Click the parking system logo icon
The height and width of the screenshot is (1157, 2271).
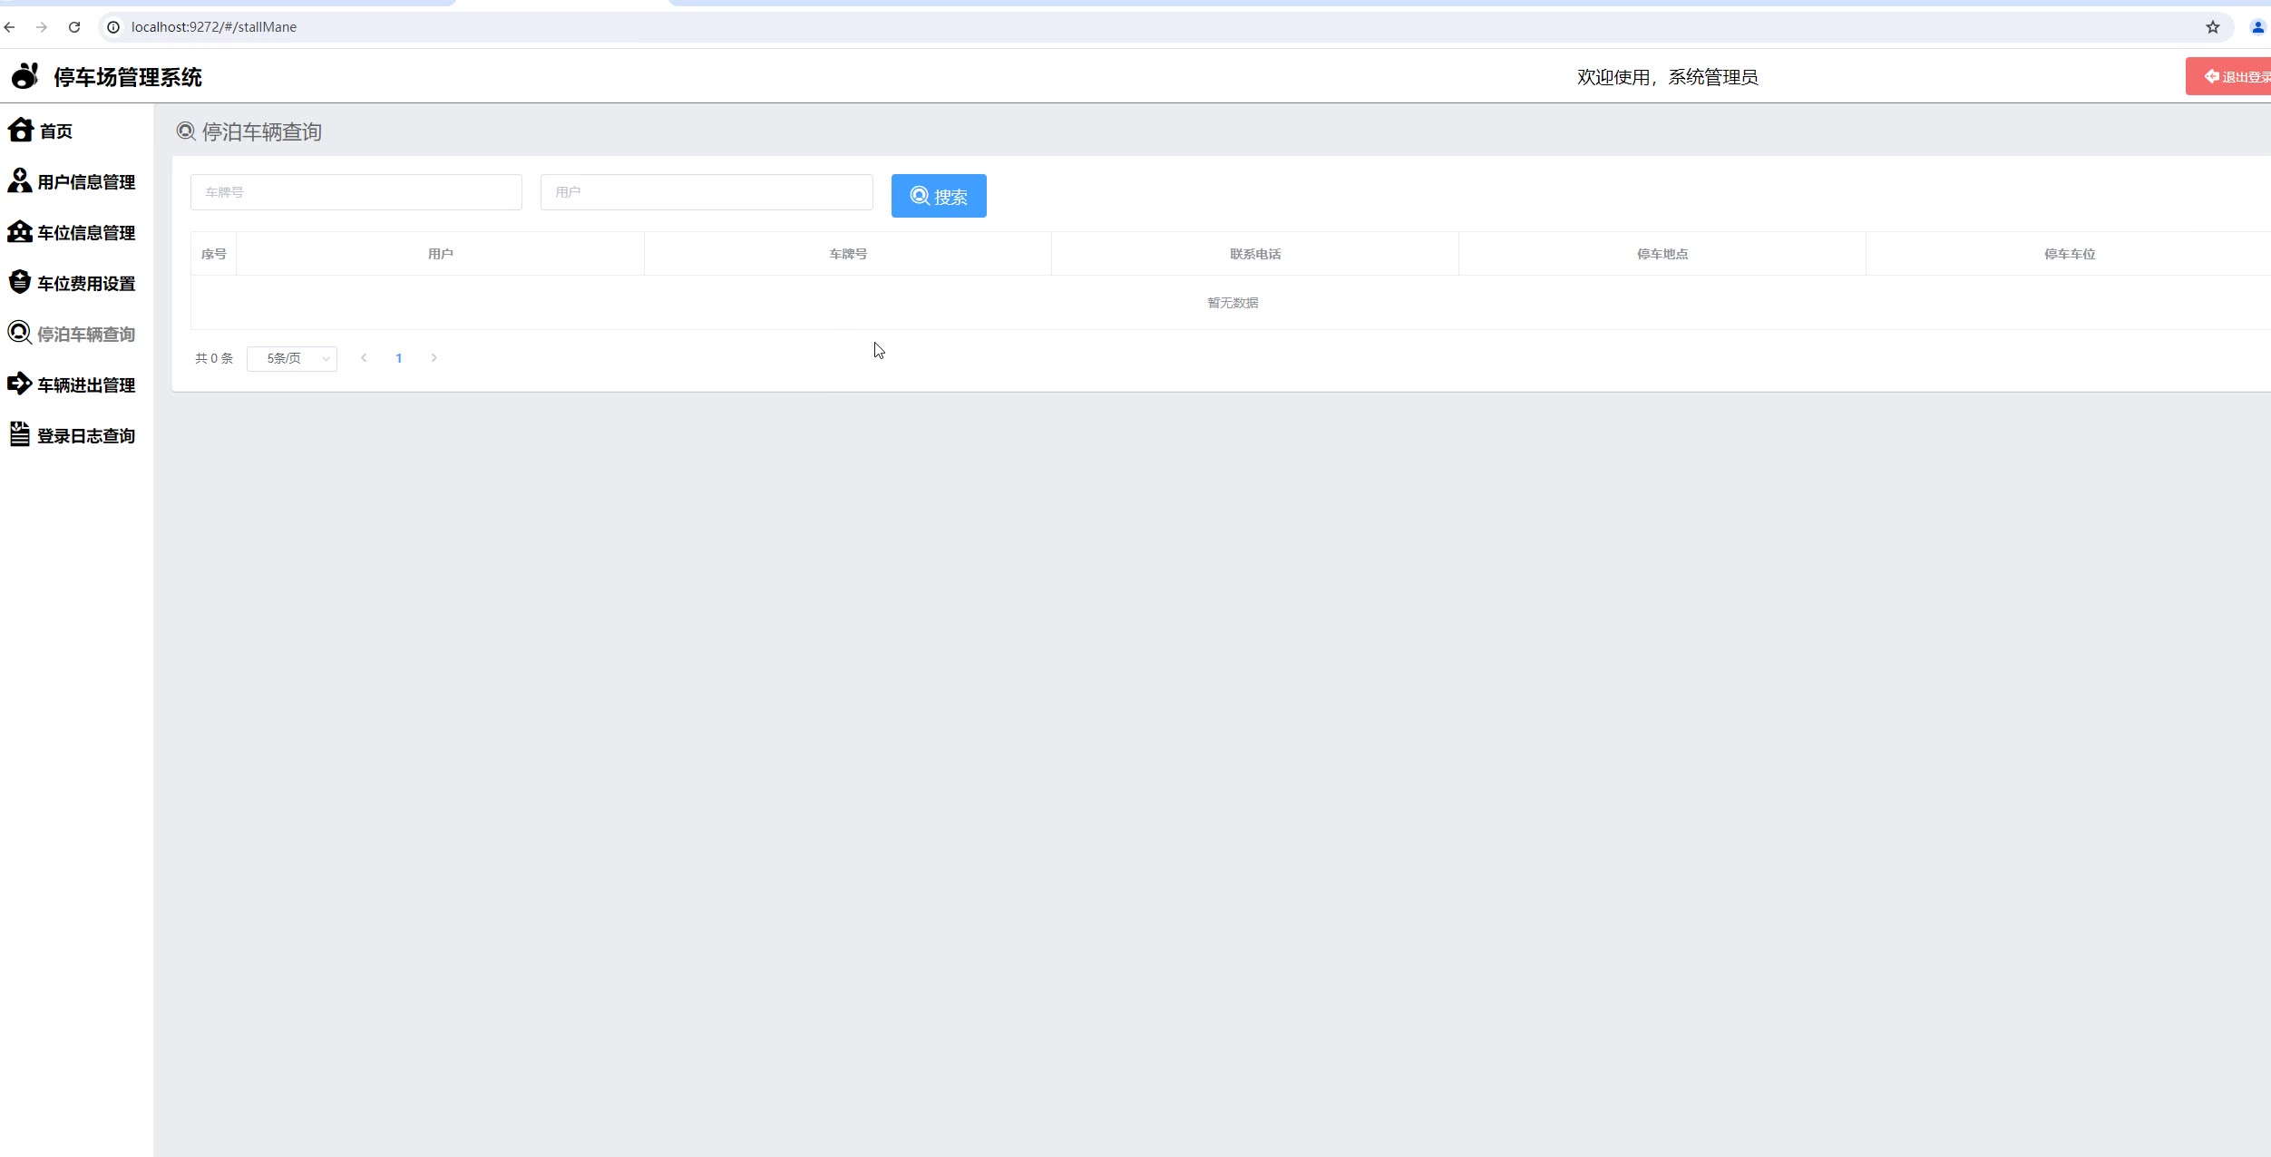click(x=25, y=76)
